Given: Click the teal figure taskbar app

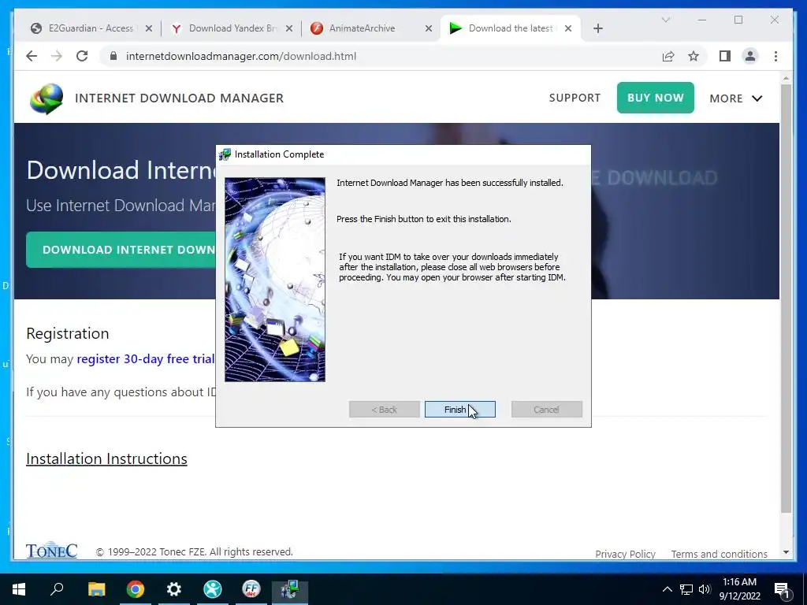Looking at the screenshot, I should (213, 589).
